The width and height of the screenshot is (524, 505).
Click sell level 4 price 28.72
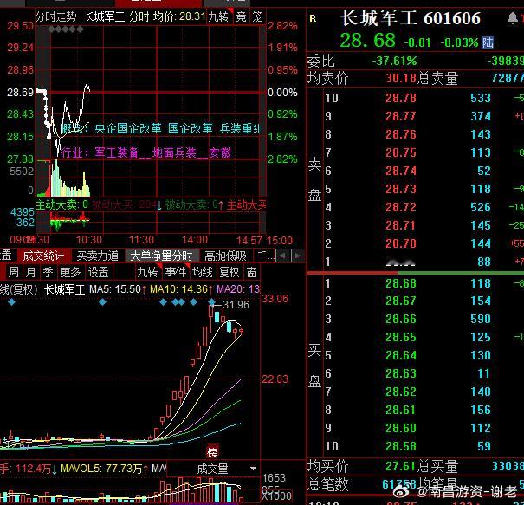[x=401, y=207]
